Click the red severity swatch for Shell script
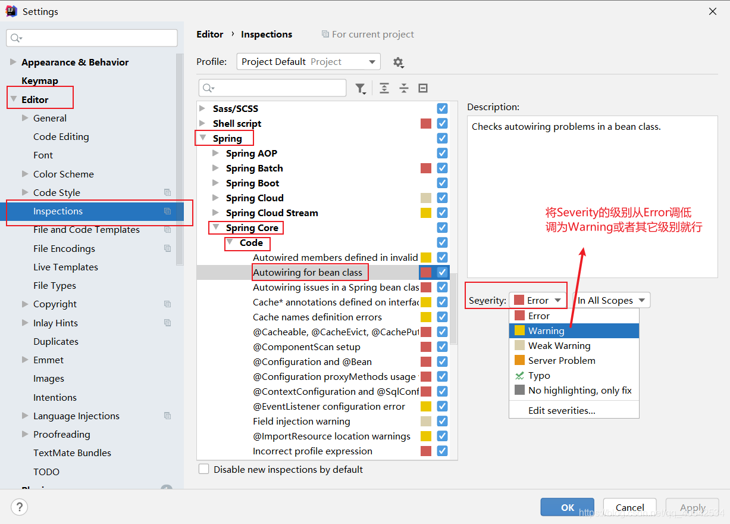Image resolution: width=730 pixels, height=524 pixels. tap(426, 123)
